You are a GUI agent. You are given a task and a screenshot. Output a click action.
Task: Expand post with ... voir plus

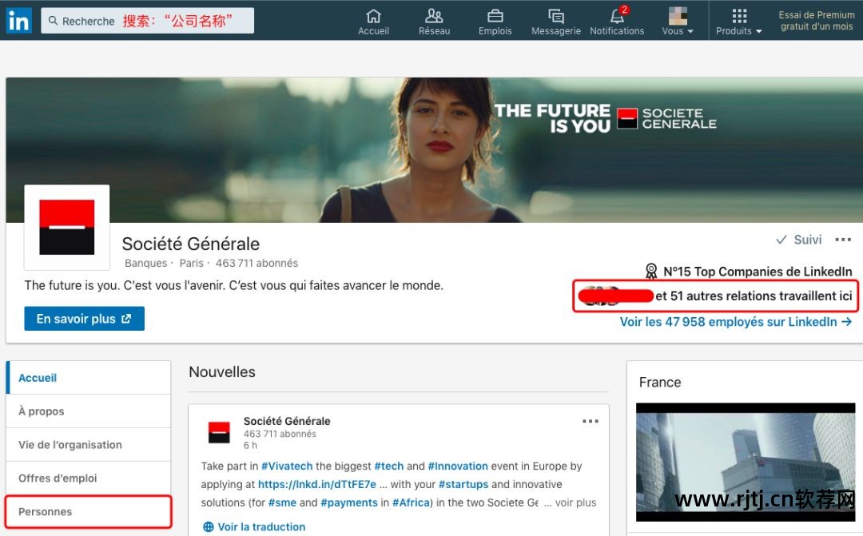[x=571, y=502]
